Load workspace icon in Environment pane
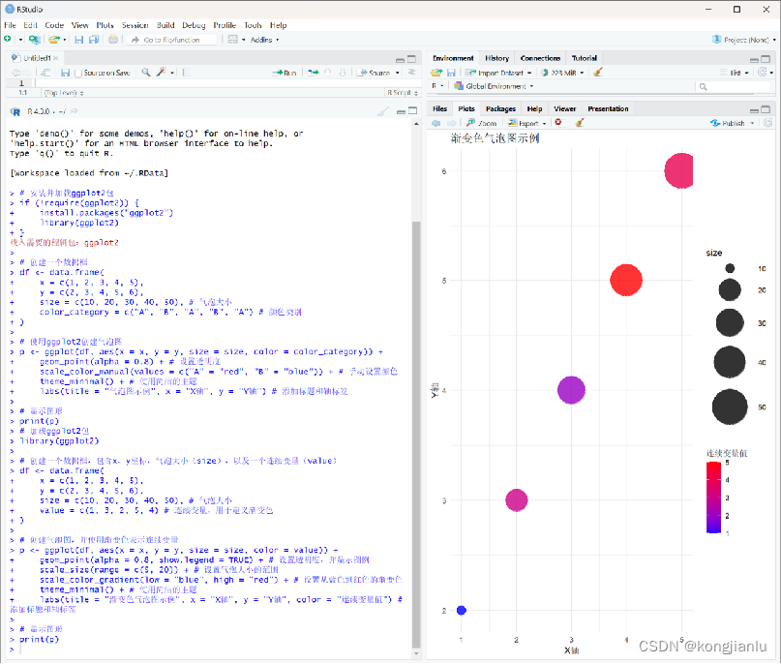 tap(436, 73)
